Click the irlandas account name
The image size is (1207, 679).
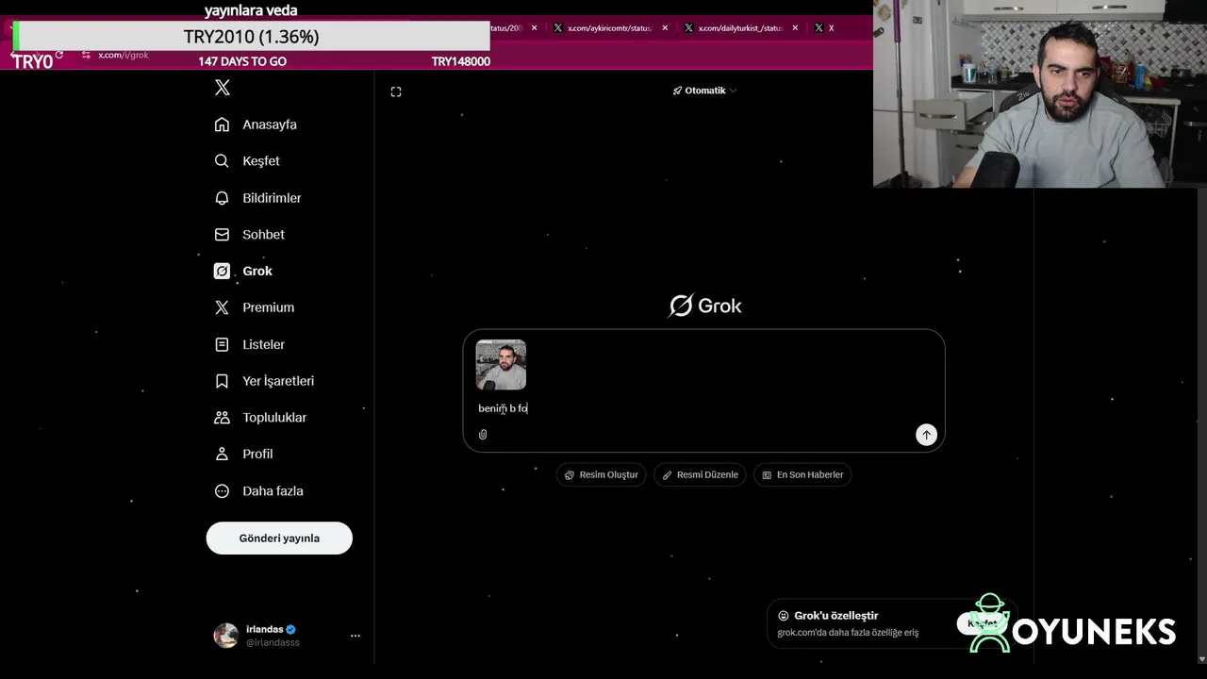(x=264, y=629)
